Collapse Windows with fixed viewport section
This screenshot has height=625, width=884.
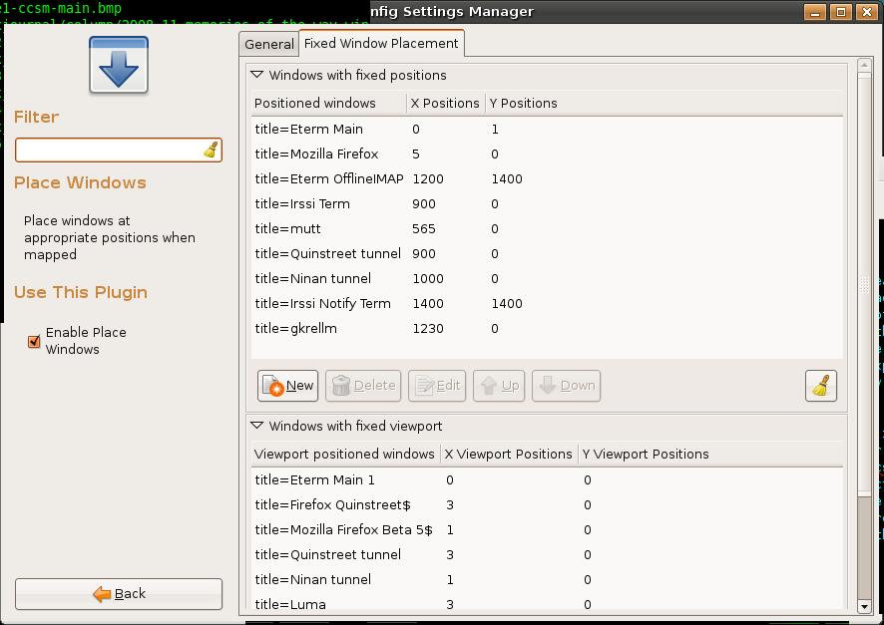coord(256,426)
